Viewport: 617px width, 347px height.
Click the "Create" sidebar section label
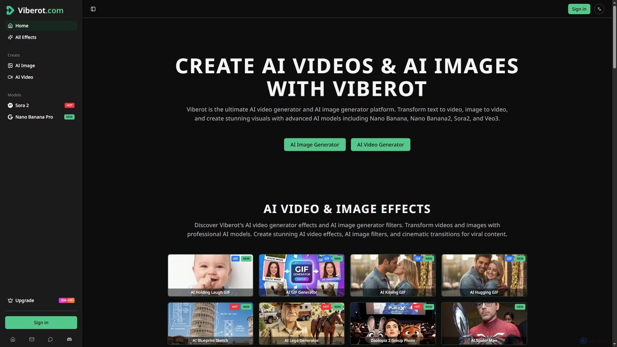pyautogui.click(x=13, y=55)
